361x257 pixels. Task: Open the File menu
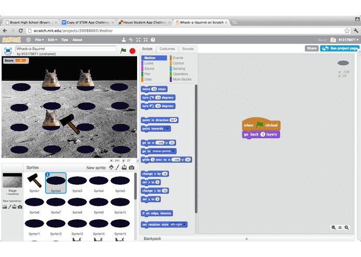(x=39, y=40)
